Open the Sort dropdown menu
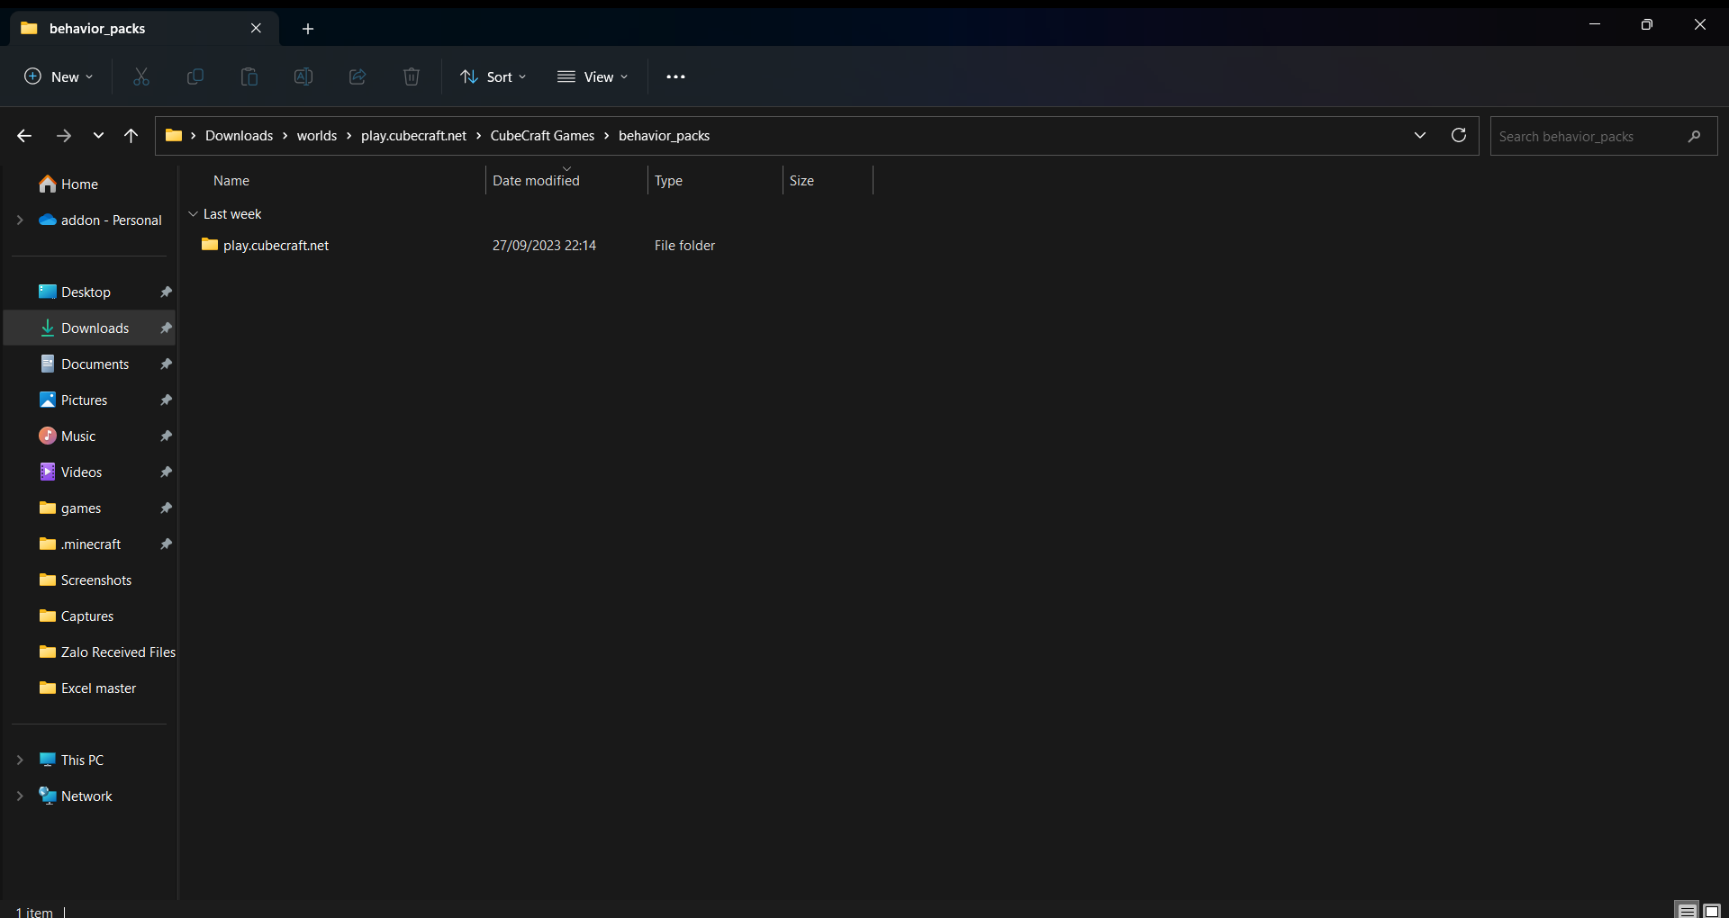1729x918 pixels. [492, 76]
